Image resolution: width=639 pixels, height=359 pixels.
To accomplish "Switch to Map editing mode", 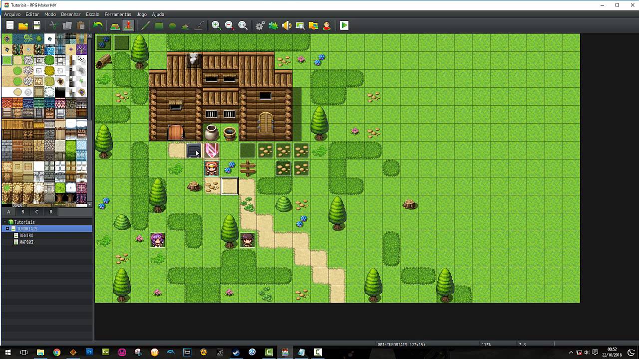I will [x=115, y=25].
